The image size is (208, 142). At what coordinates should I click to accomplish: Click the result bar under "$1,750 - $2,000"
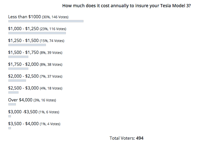(18, 69)
